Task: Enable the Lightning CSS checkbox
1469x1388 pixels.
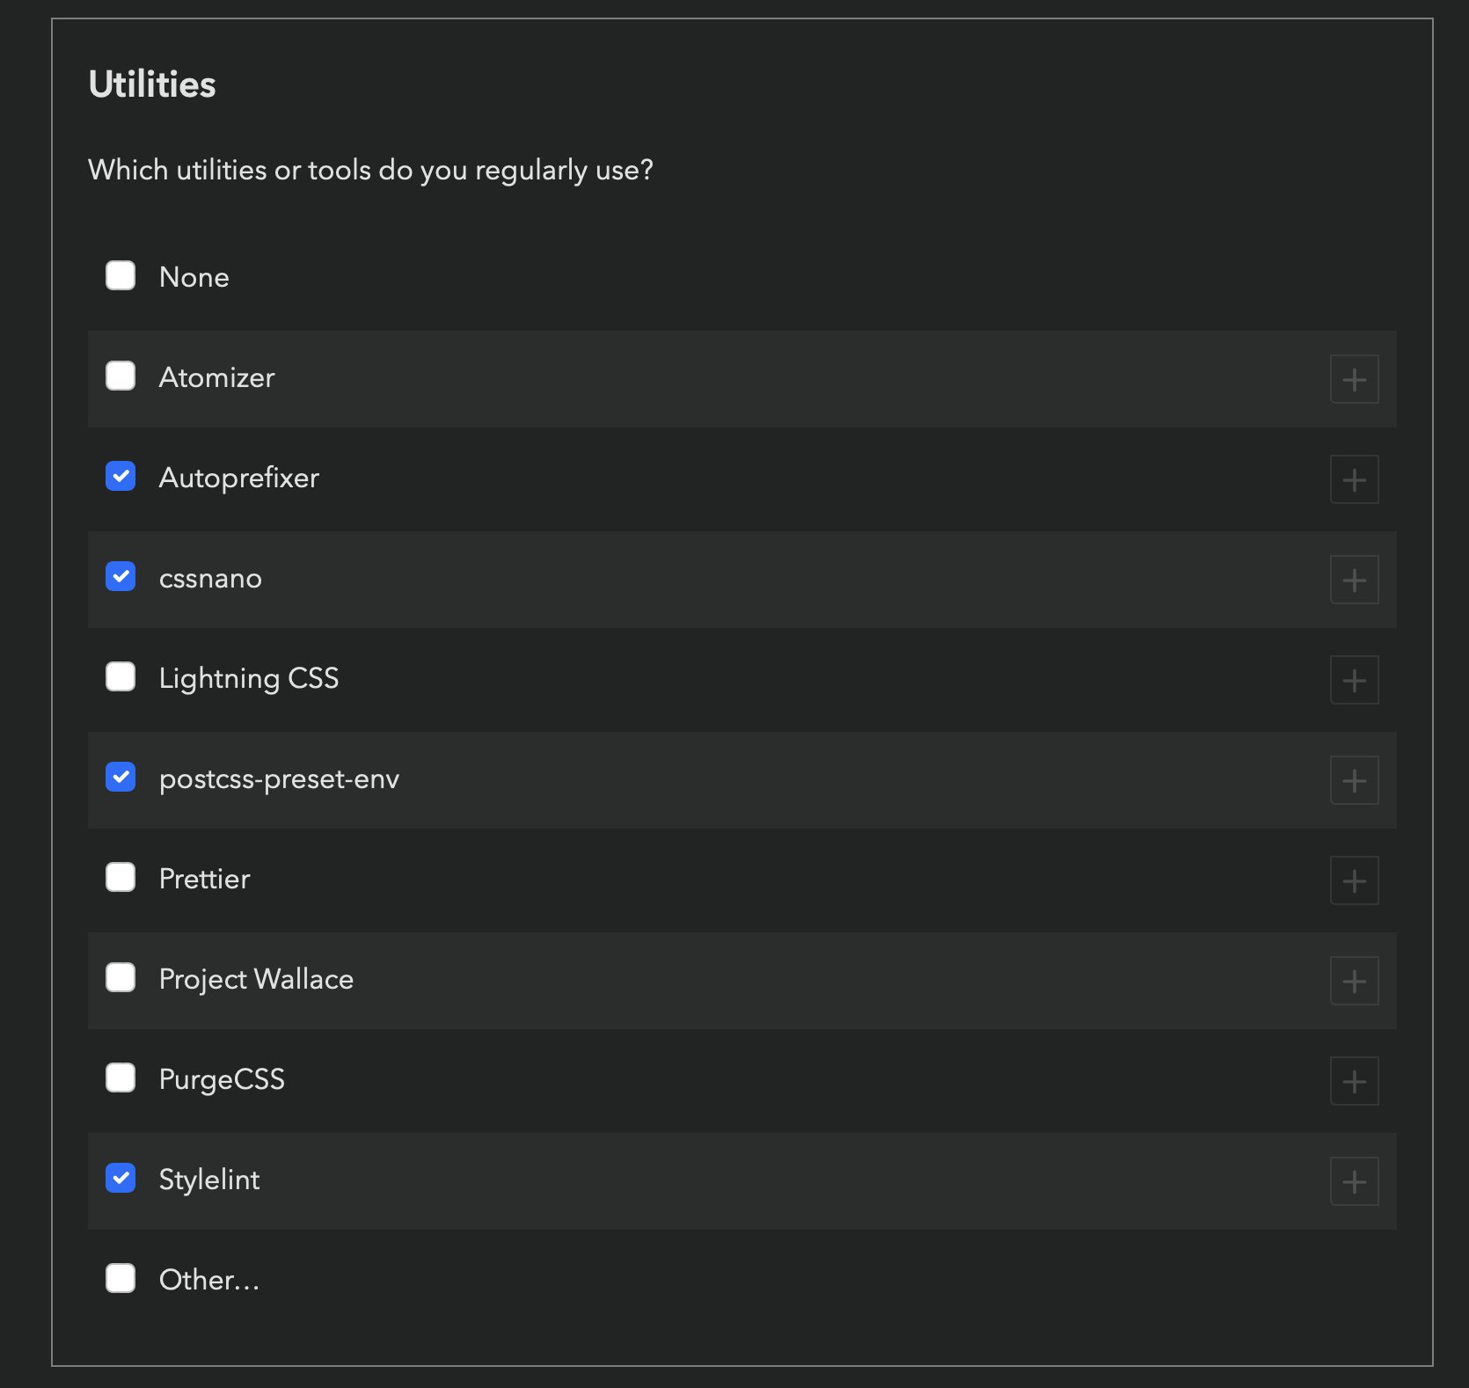Action: click(x=121, y=676)
